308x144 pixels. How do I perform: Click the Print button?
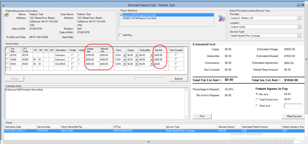click(x=202, y=116)
